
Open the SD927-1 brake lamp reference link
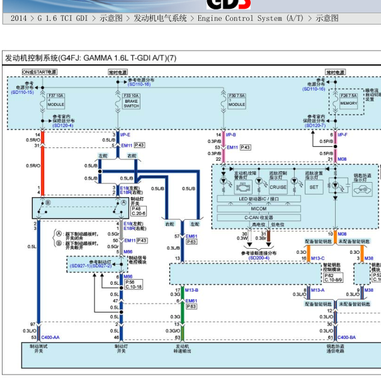[x=80, y=266]
